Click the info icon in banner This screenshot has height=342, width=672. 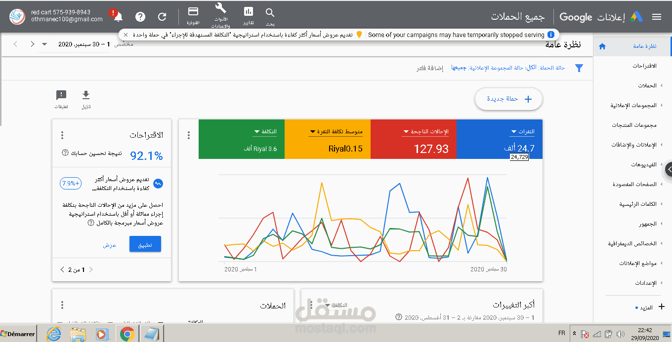[551, 35]
